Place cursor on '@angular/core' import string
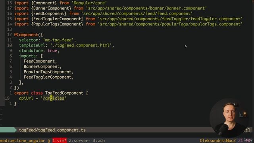This screenshot has width=254, height=143. (x=89, y=3)
